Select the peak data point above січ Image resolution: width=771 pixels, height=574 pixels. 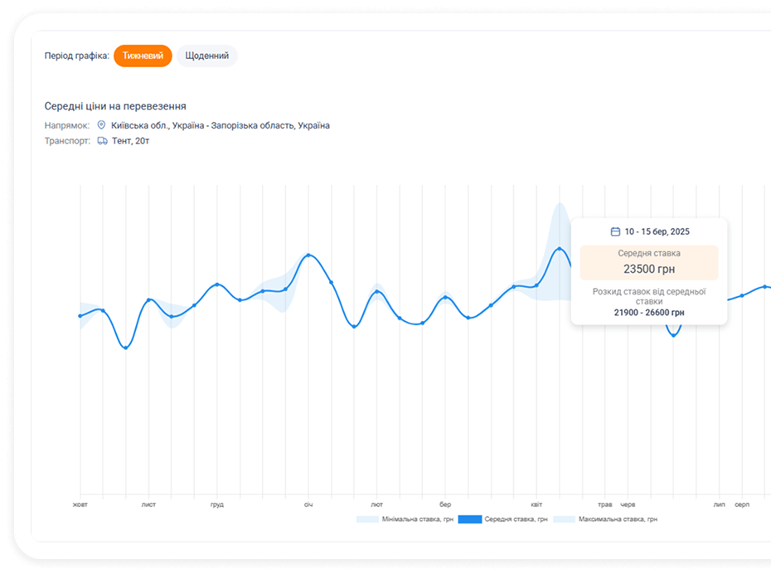point(308,255)
